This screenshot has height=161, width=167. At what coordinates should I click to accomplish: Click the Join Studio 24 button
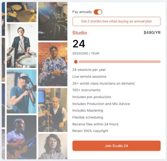coord(116,146)
